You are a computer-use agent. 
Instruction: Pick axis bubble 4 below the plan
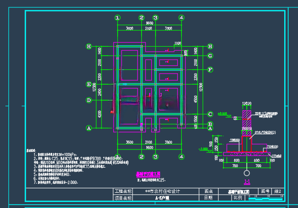[181, 157]
